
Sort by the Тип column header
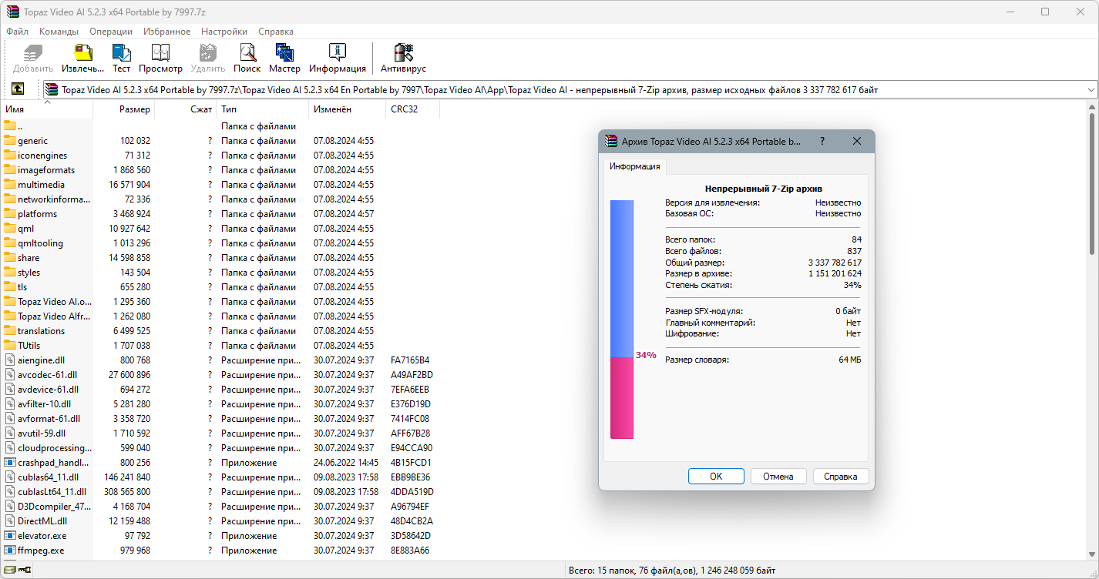(262, 109)
